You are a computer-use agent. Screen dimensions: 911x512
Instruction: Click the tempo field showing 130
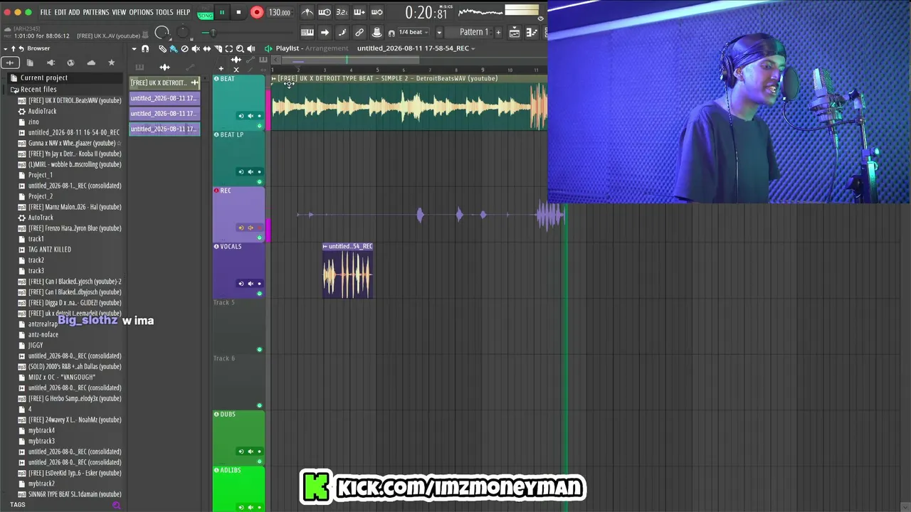279,12
